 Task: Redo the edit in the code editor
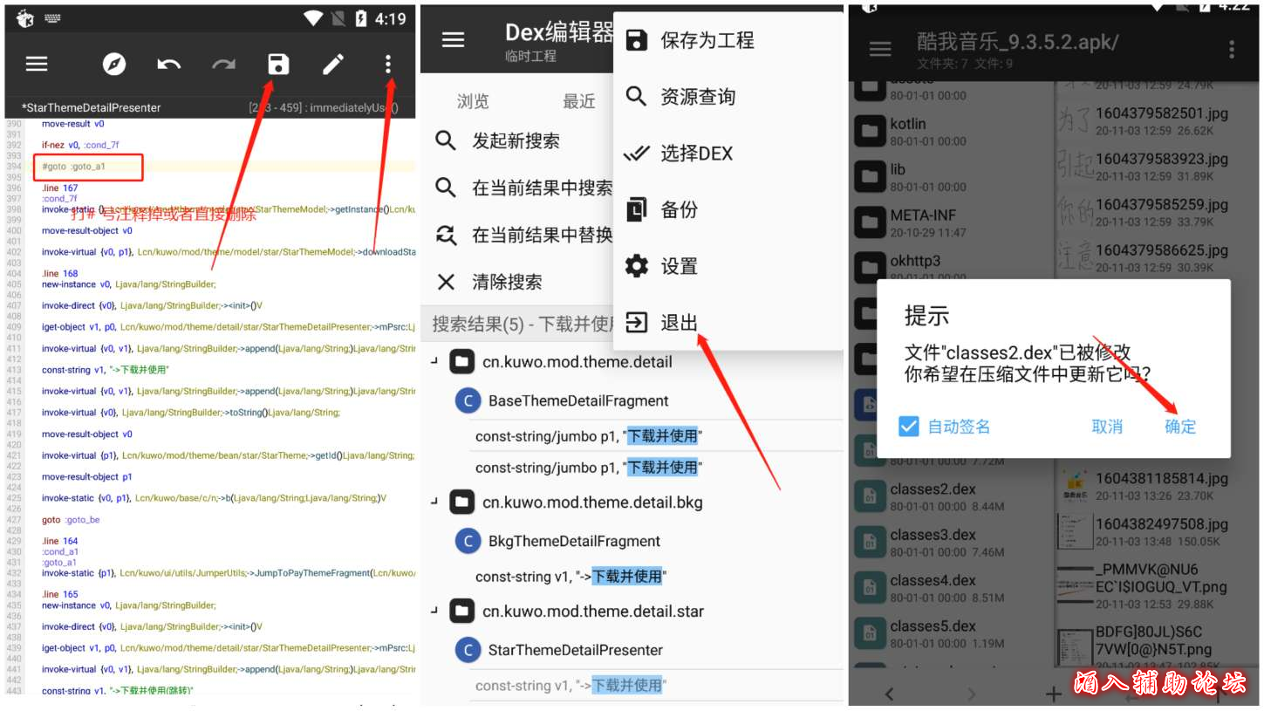point(224,64)
